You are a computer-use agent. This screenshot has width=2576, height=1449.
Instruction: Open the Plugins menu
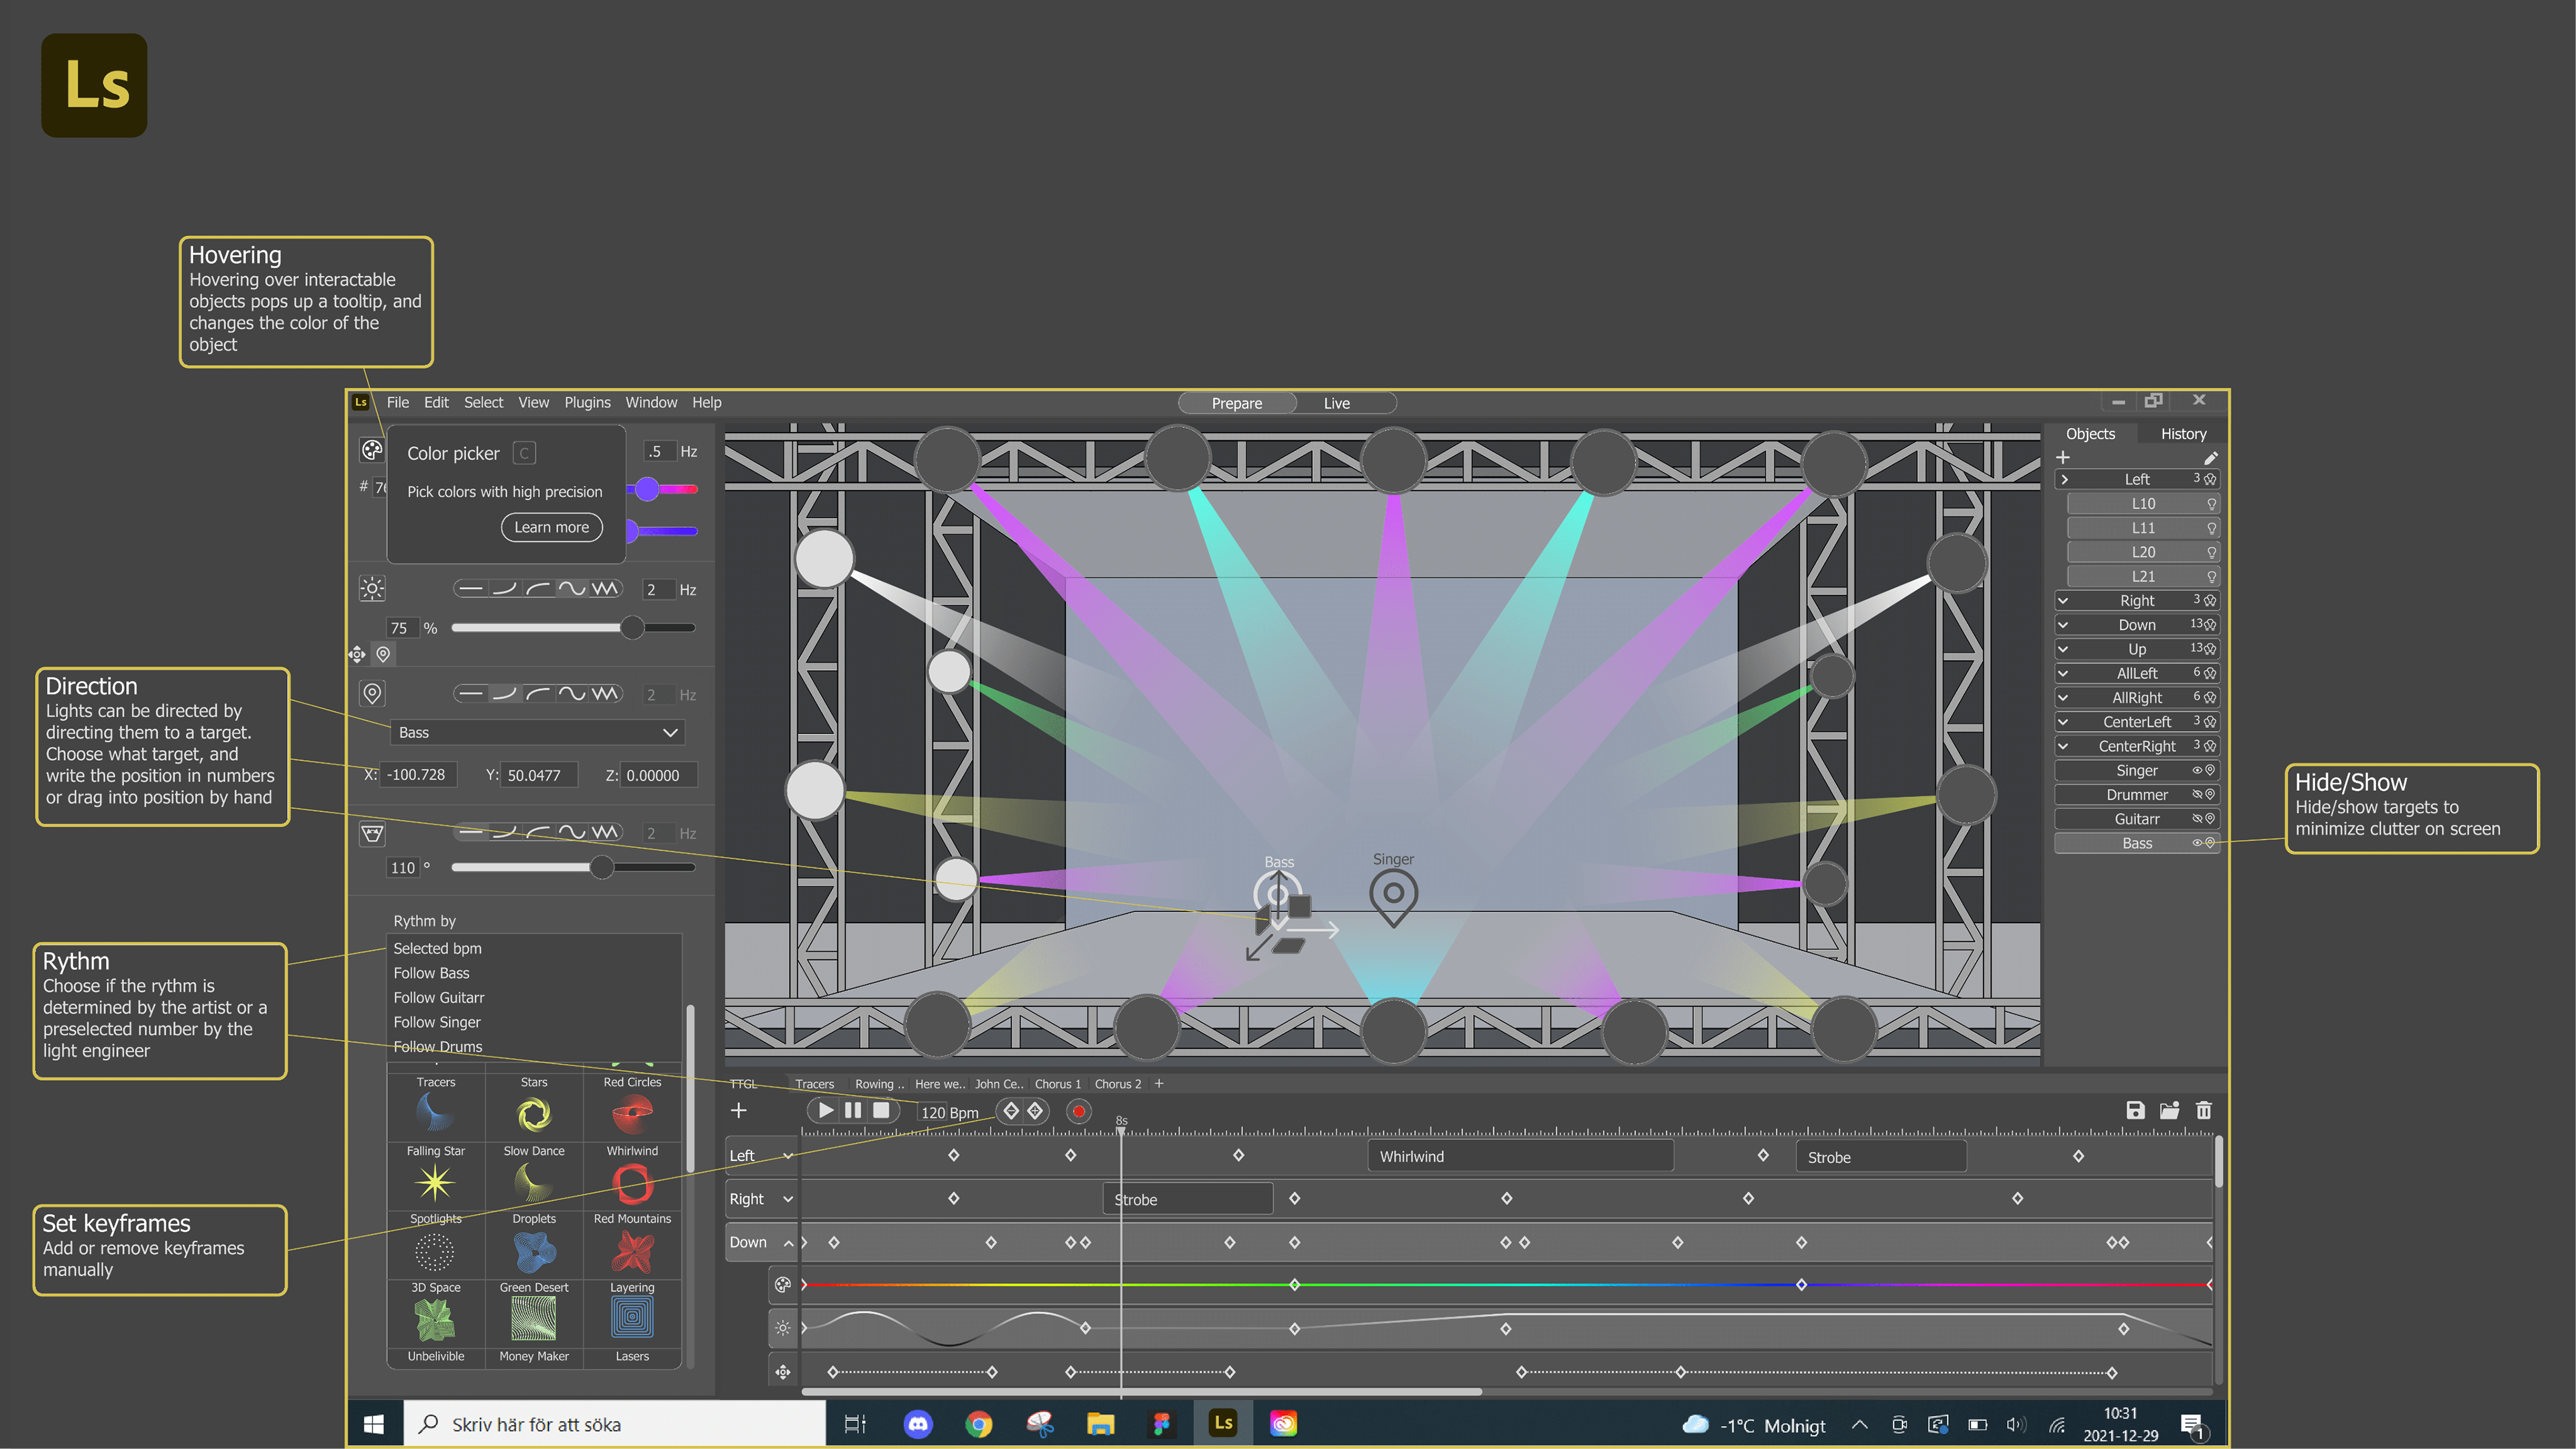(587, 402)
